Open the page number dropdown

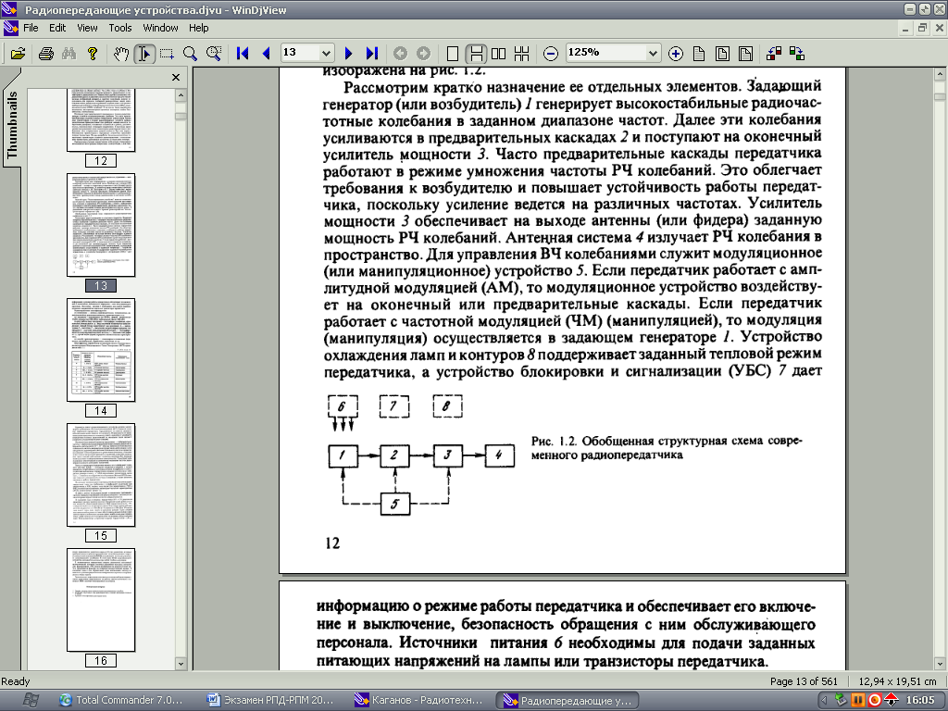click(x=327, y=53)
